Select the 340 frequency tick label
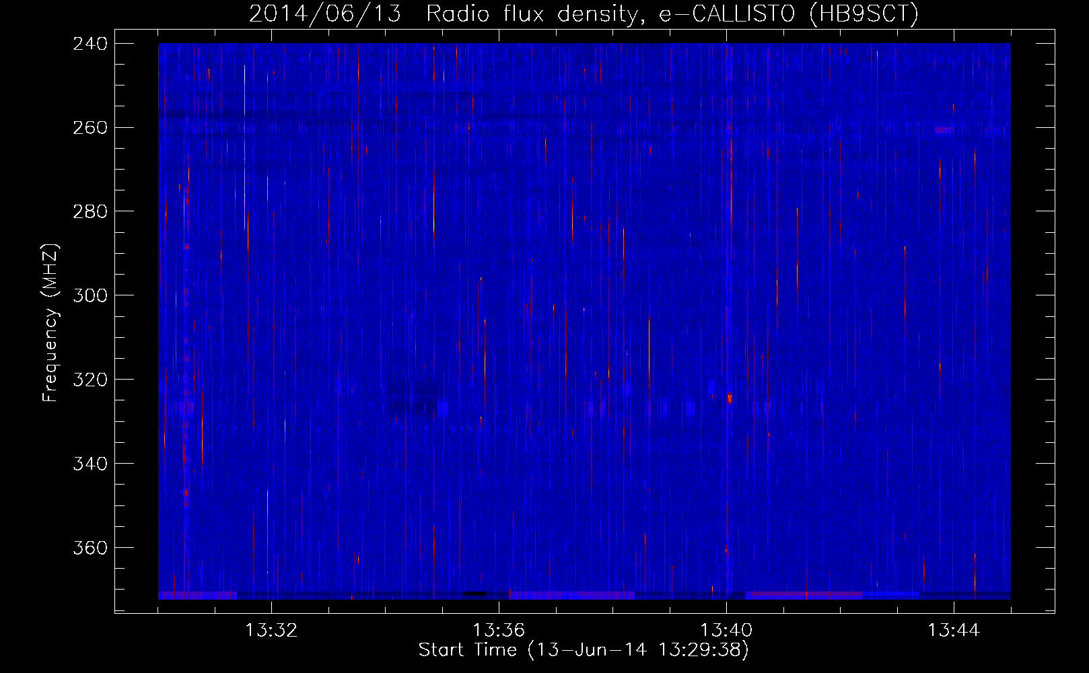This screenshot has height=673, width=1089. [90, 464]
